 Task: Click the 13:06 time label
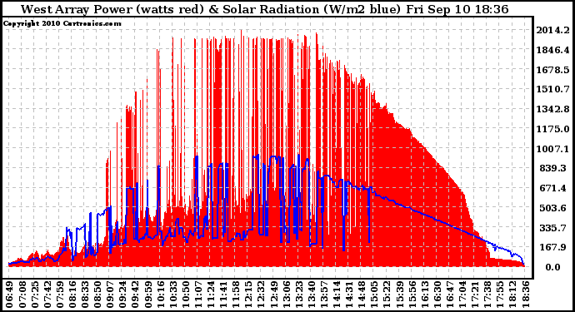[x=286, y=294]
